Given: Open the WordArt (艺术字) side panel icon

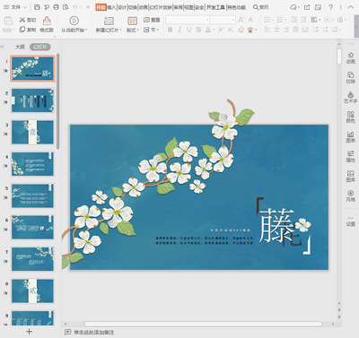Looking at the screenshot, I should 351,94.
